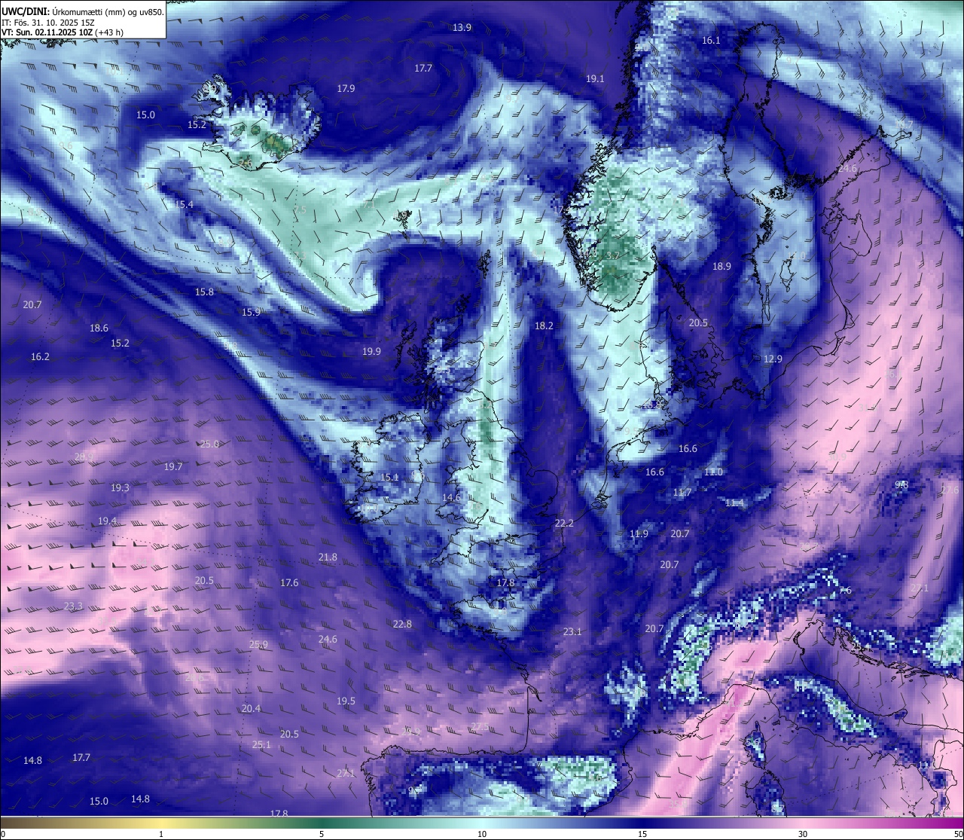Click the 14.6 value over the Irish Sea
The width and height of the screenshot is (964, 840).
(x=451, y=497)
